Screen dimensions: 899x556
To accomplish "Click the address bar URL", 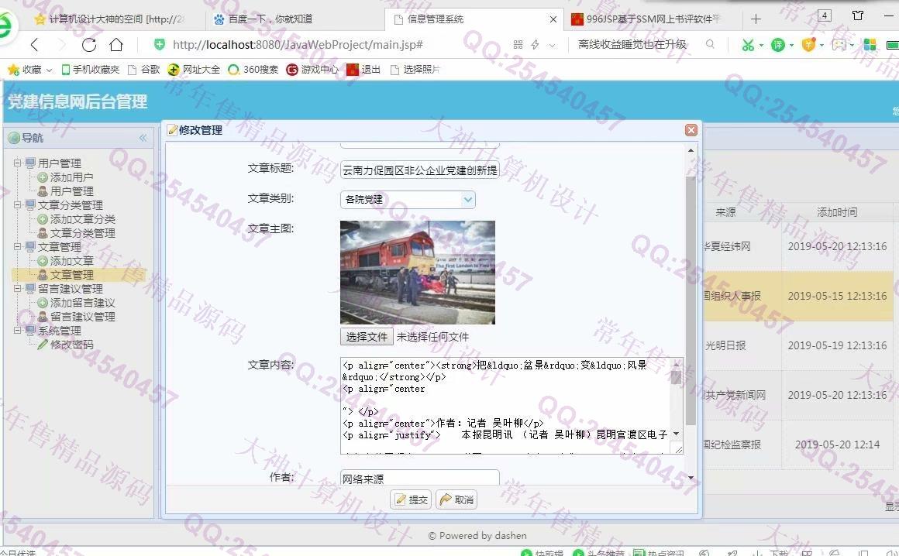I will [x=298, y=45].
